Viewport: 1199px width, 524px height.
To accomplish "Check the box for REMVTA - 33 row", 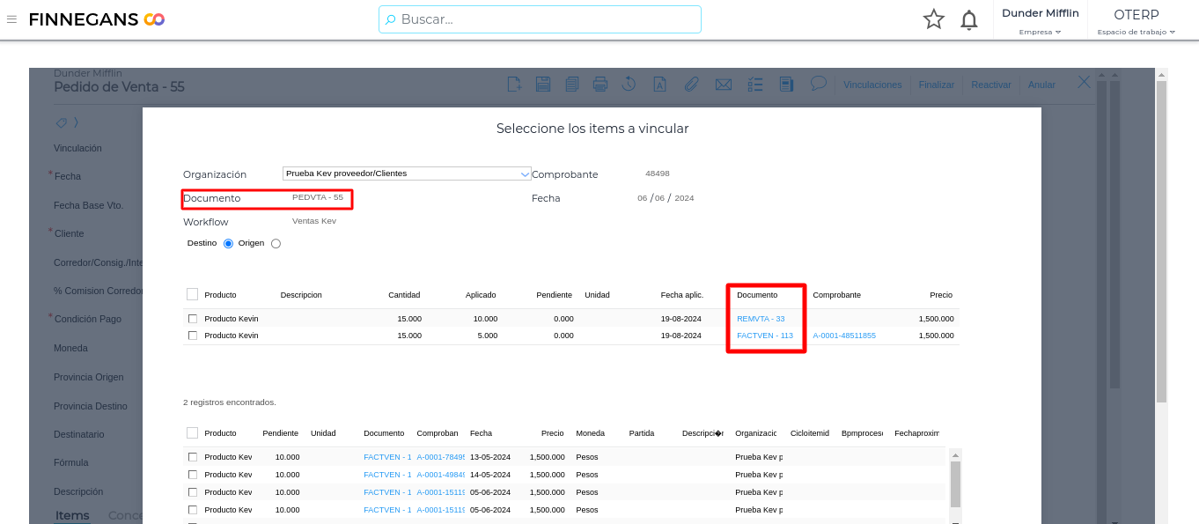I will [x=193, y=319].
